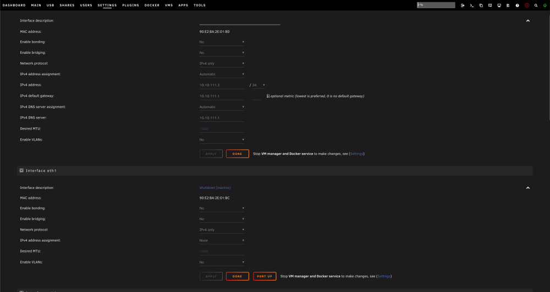Click the red alert circle icon
The image size is (550, 292).
click(527, 5)
